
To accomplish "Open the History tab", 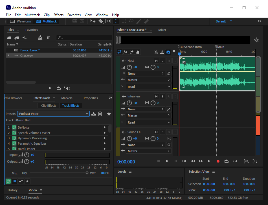I will (12, 190).
